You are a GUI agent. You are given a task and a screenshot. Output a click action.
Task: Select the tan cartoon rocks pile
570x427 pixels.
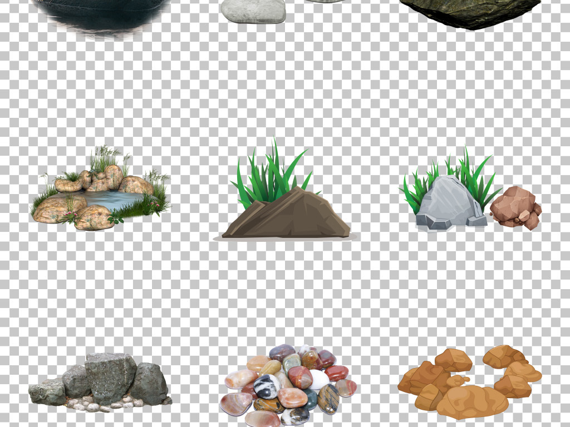point(469,382)
